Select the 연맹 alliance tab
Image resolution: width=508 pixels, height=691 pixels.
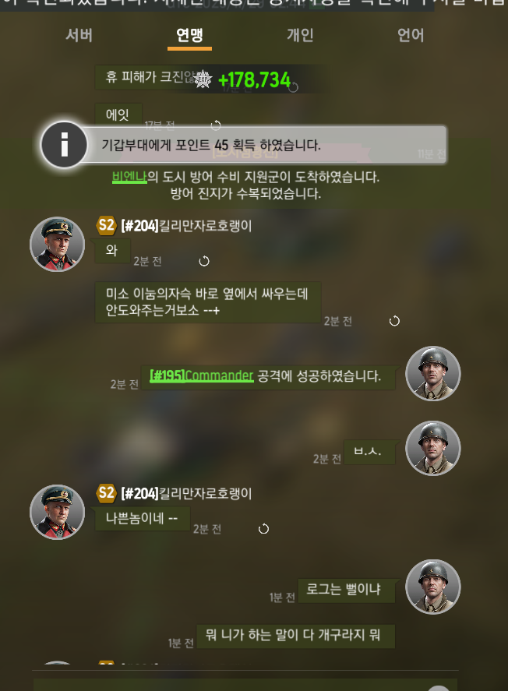(189, 35)
